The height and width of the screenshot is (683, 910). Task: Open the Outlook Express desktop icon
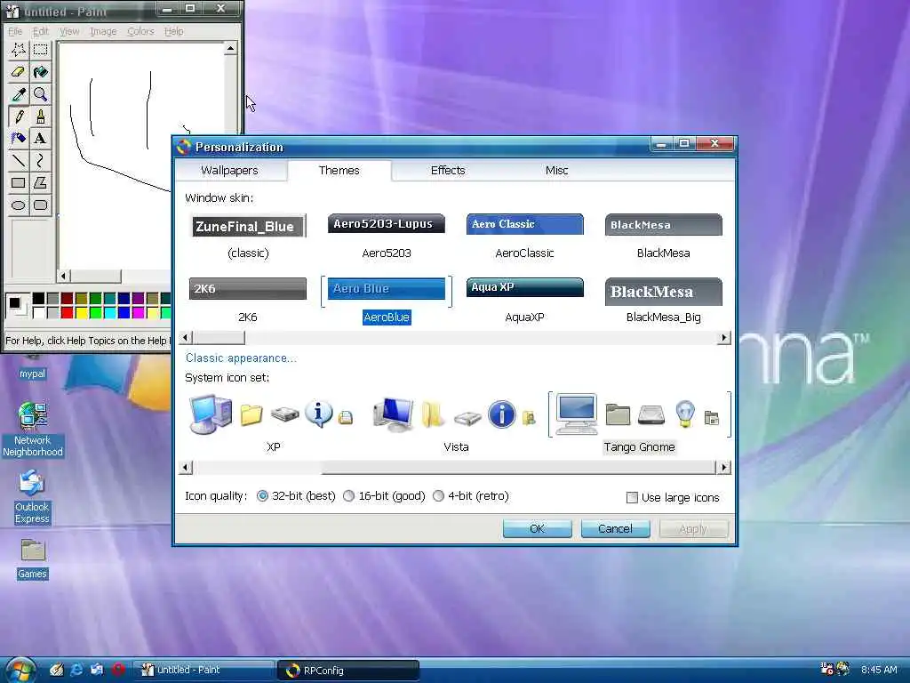(x=32, y=498)
